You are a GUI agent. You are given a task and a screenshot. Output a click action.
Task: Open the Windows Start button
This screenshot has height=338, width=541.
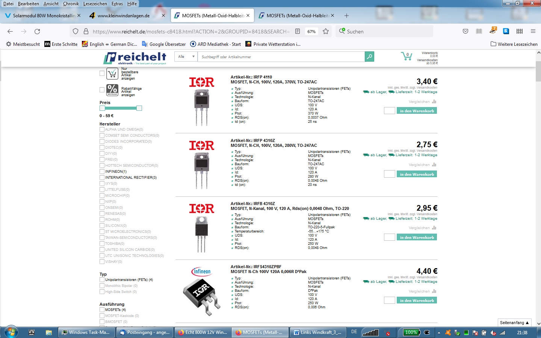pyautogui.click(x=11, y=332)
